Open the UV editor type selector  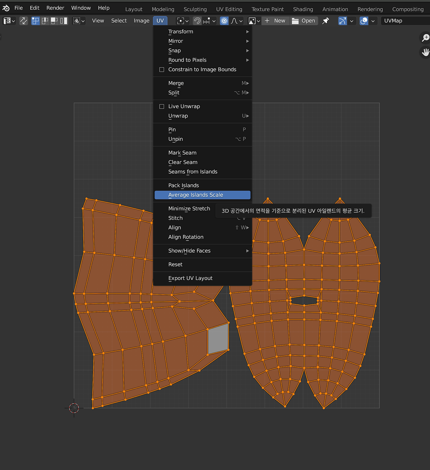click(x=9, y=21)
